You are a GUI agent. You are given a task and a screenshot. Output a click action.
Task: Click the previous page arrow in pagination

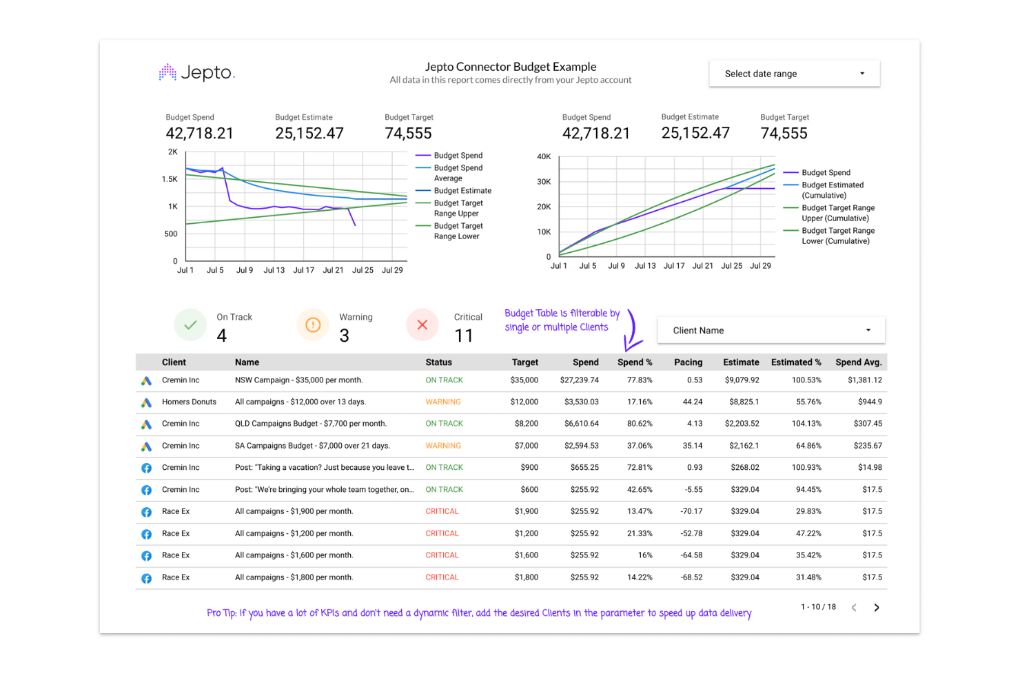point(854,607)
